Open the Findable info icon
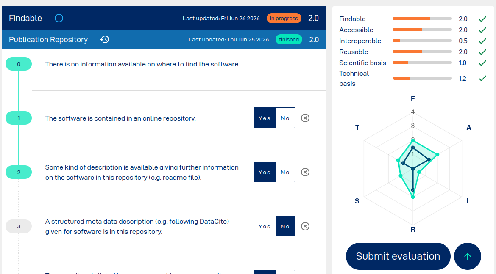The height and width of the screenshot is (274, 496). coord(59,18)
